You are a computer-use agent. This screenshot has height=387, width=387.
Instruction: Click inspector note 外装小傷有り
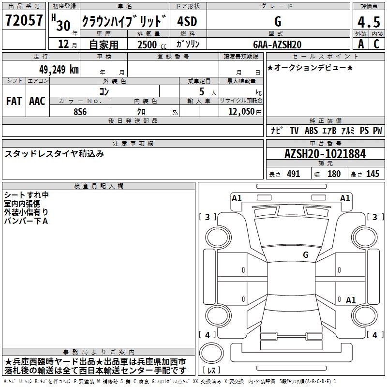pos(26,212)
